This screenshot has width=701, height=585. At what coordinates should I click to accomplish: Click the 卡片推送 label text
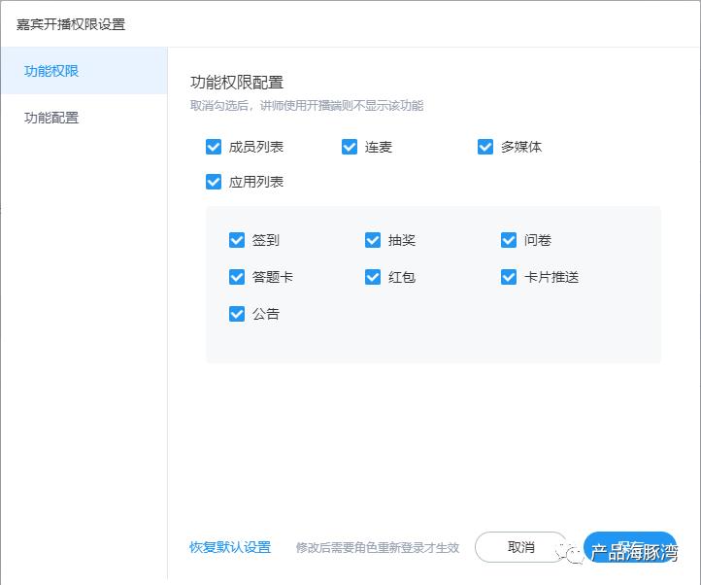pos(551,277)
